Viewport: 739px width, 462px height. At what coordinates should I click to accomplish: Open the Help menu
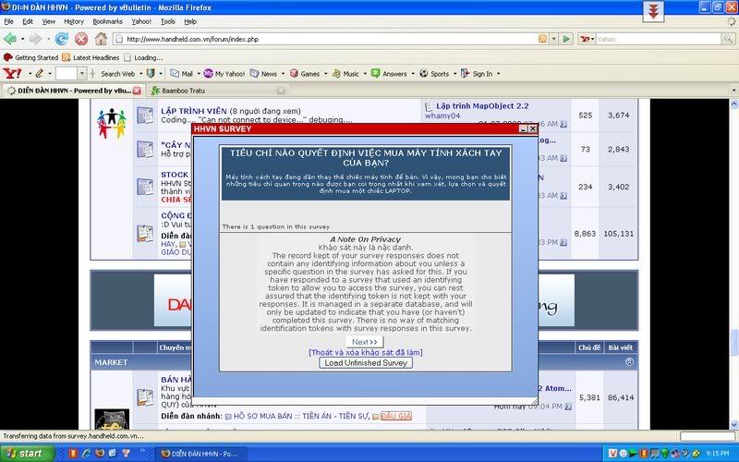(190, 21)
